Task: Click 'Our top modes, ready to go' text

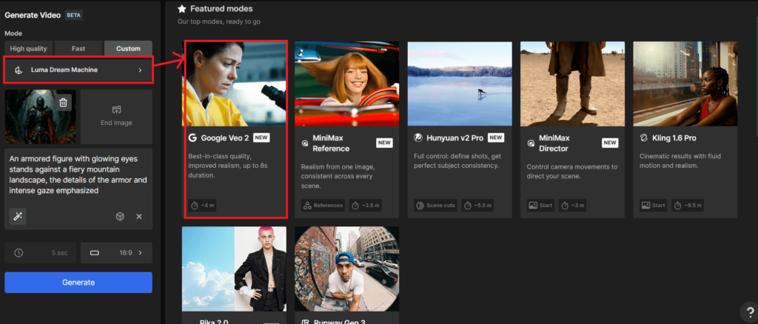Action: [x=219, y=21]
